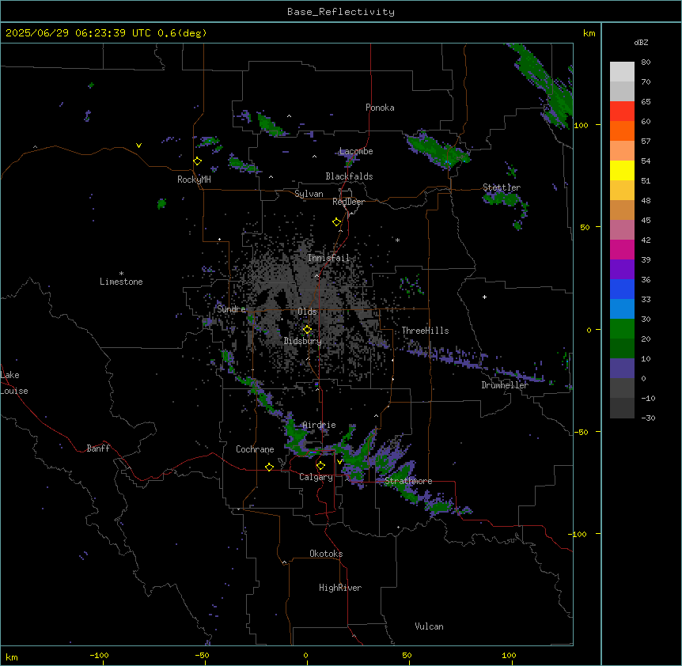Click the Stettler town label
Viewport: 682px width, 666px height.
[502, 187]
